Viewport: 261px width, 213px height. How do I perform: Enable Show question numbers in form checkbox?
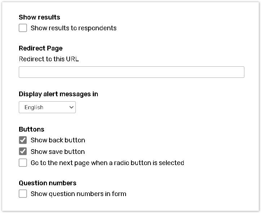pyautogui.click(x=23, y=194)
